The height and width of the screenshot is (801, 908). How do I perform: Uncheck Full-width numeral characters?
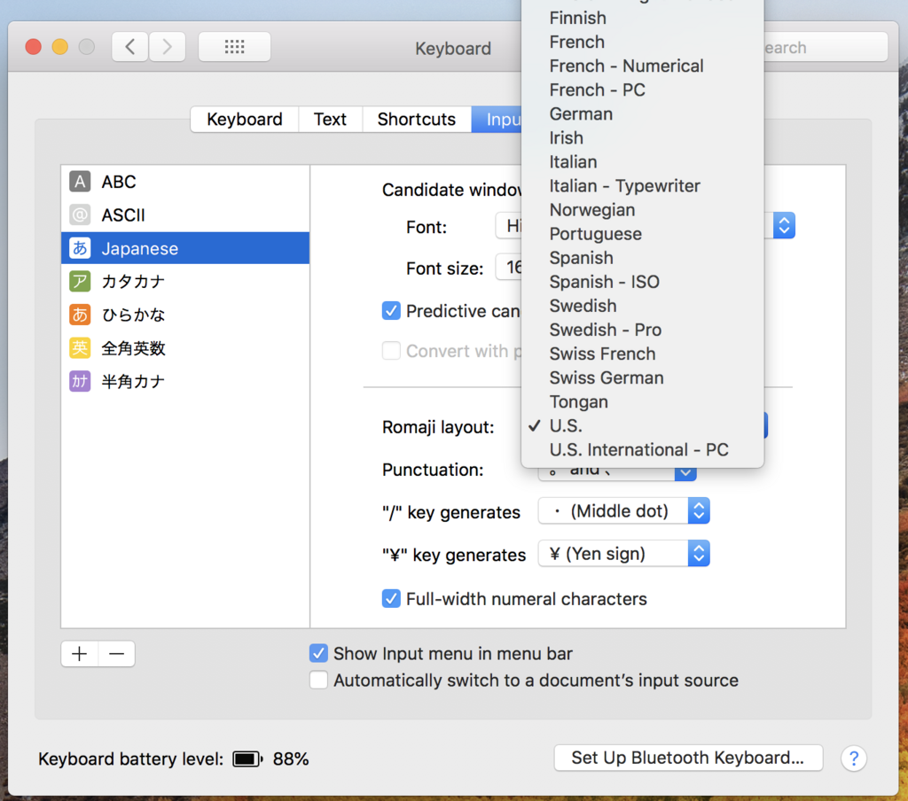[391, 598]
